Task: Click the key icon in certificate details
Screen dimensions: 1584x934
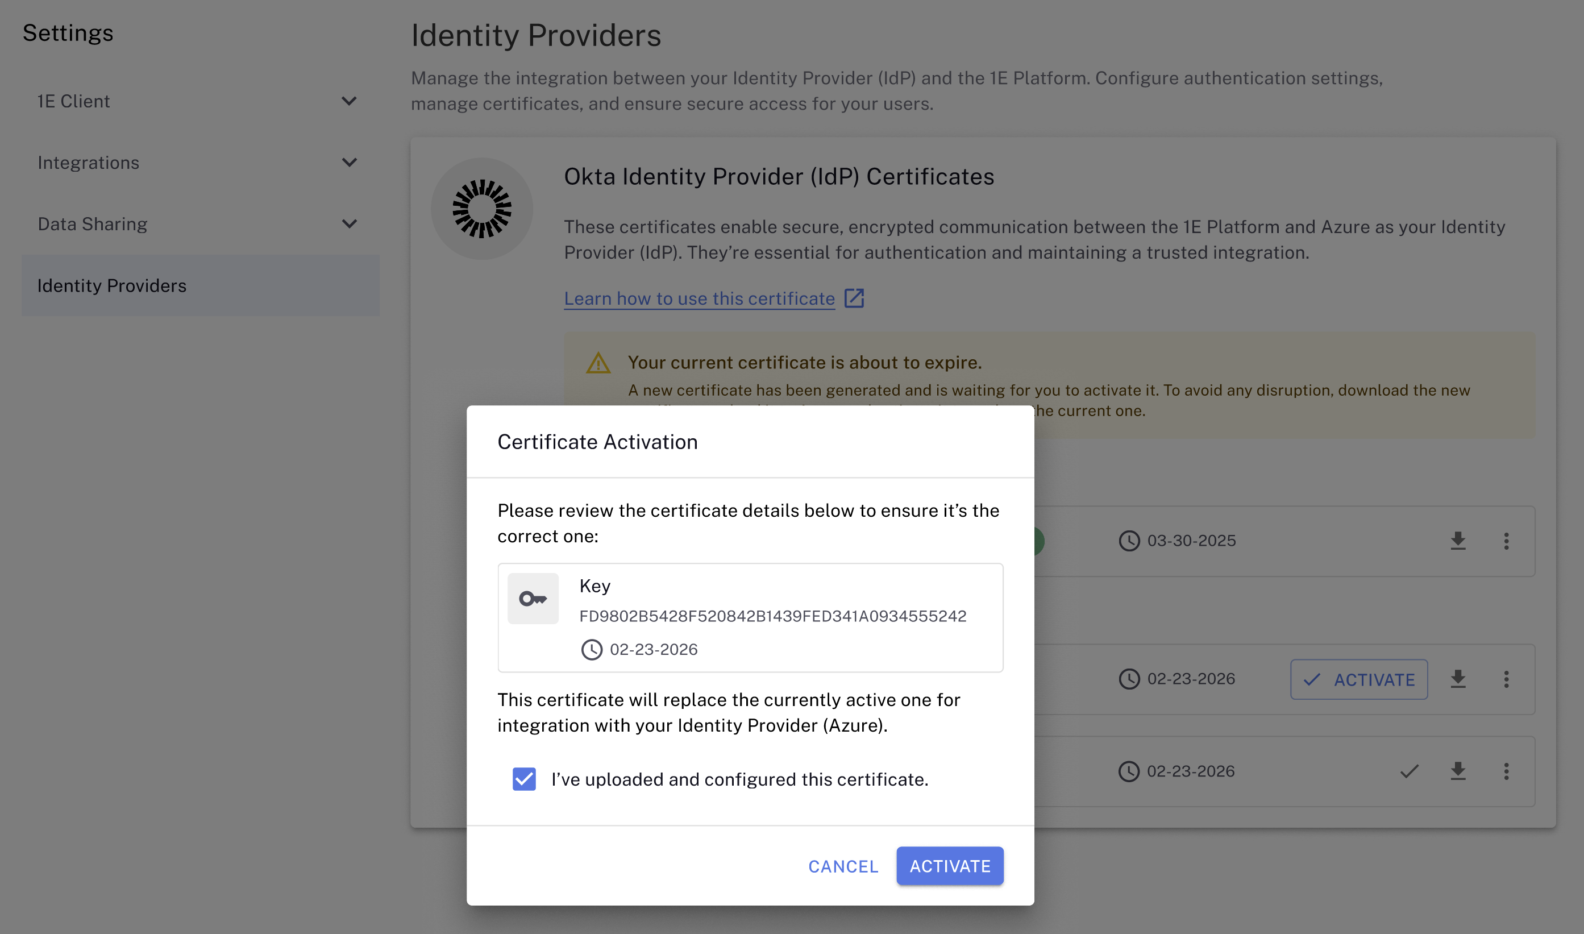Action: pos(533,598)
